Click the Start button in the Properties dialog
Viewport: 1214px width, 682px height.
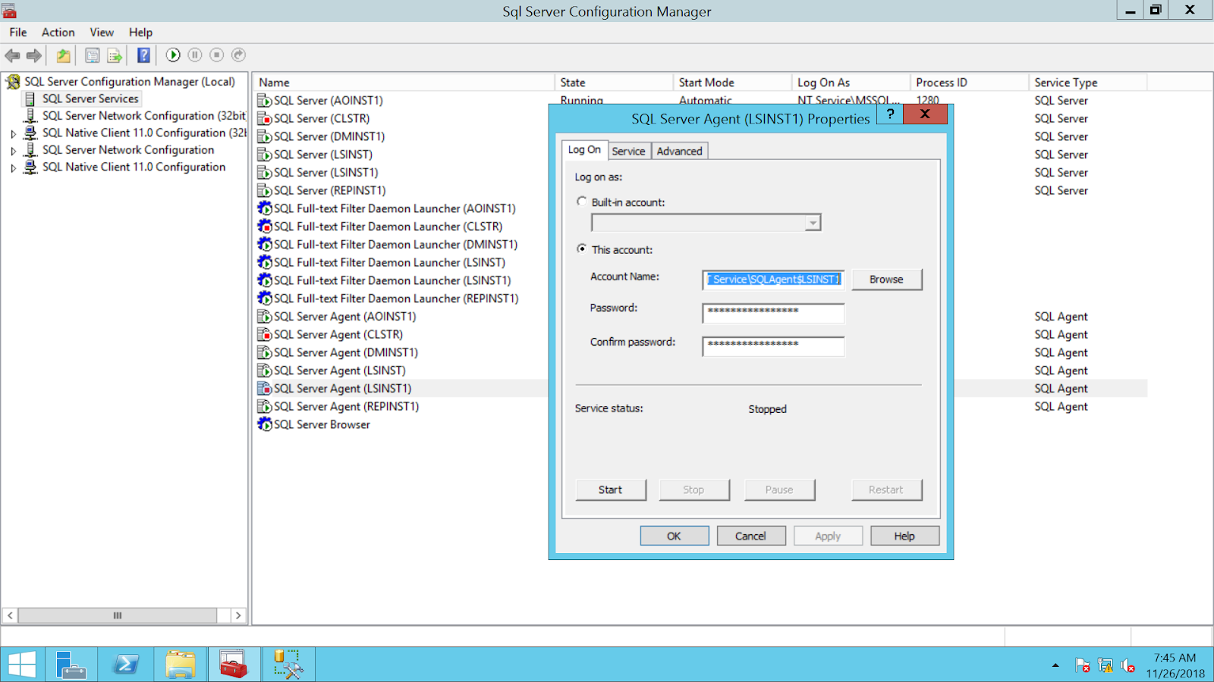611,490
